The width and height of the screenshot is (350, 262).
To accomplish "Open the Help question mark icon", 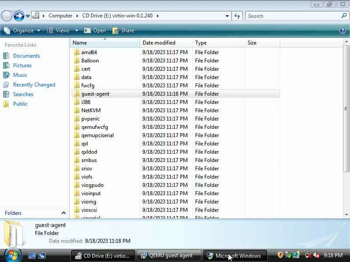I will pos(343,31).
